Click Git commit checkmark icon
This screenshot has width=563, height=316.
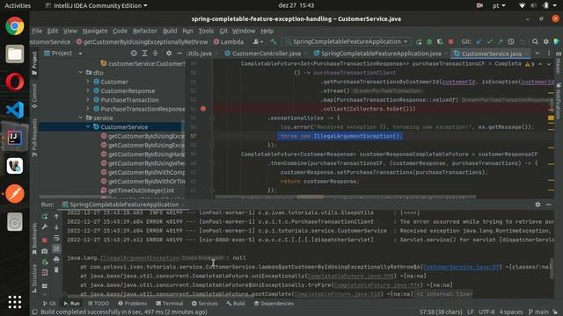pyautogui.click(x=489, y=42)
